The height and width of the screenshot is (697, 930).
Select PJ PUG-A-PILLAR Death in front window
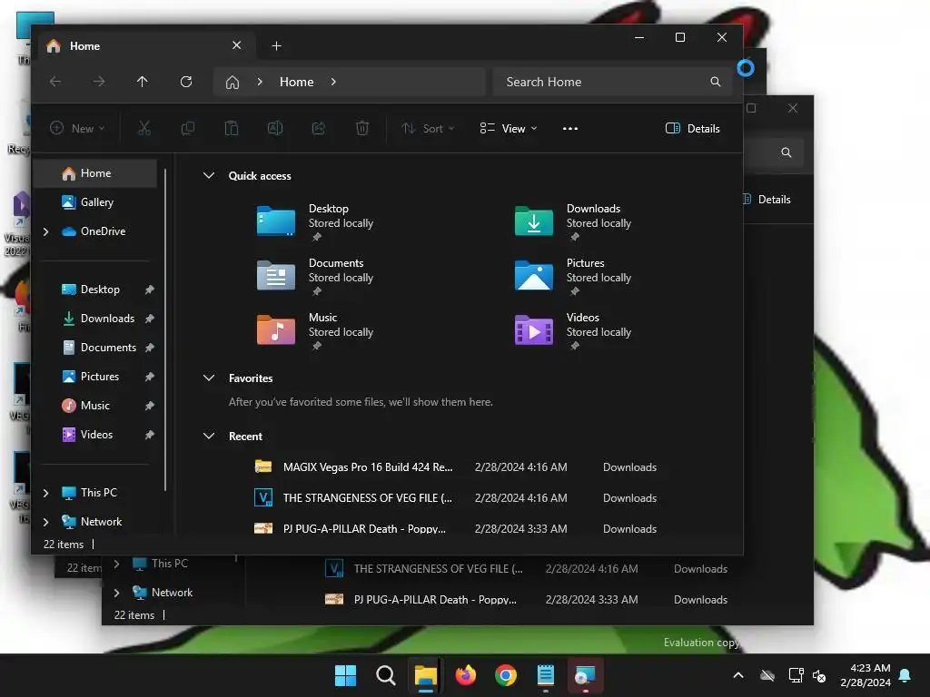click(457, 529)
